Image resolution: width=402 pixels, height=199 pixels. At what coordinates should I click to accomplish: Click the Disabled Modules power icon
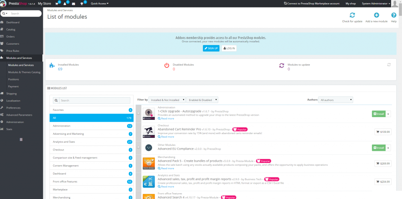(x=166, y=65)
